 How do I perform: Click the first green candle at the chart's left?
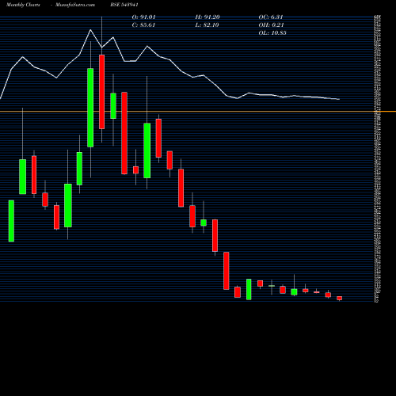pyautogui.click(x=11, y=221)
